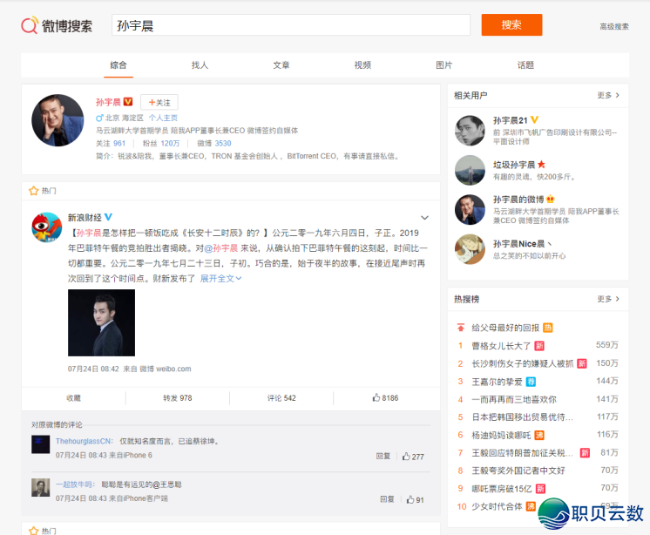Switch to the 视频 tab
The width and height of the screenshot is (650, 535).
[362, 65]
